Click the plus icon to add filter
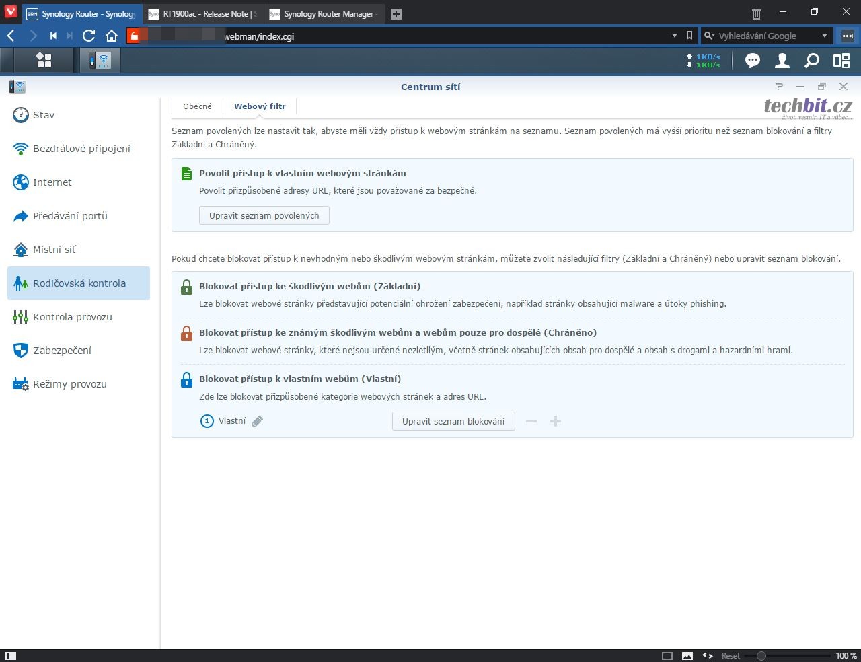Image resolution: width=861 pixels, height=662 pixels. tap(556, 421)
